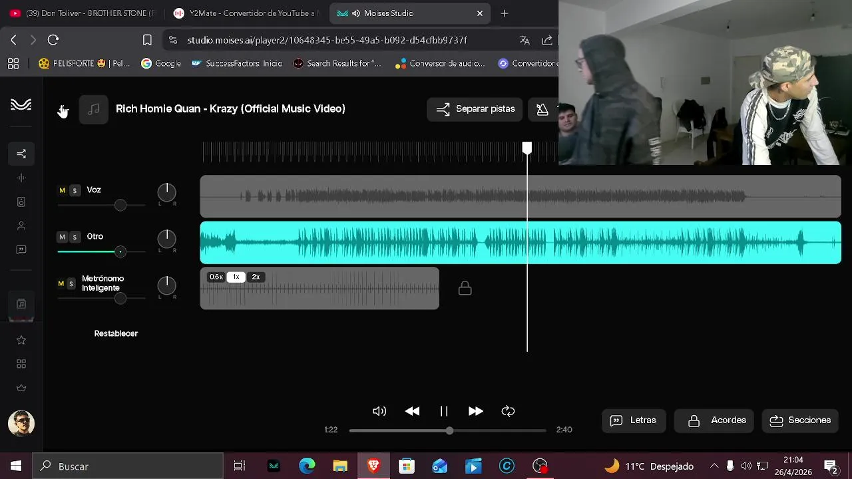Viewport: 852px width, 479px height.
Task: Click the Voz volume slider handle
Action: click(120, 205)
